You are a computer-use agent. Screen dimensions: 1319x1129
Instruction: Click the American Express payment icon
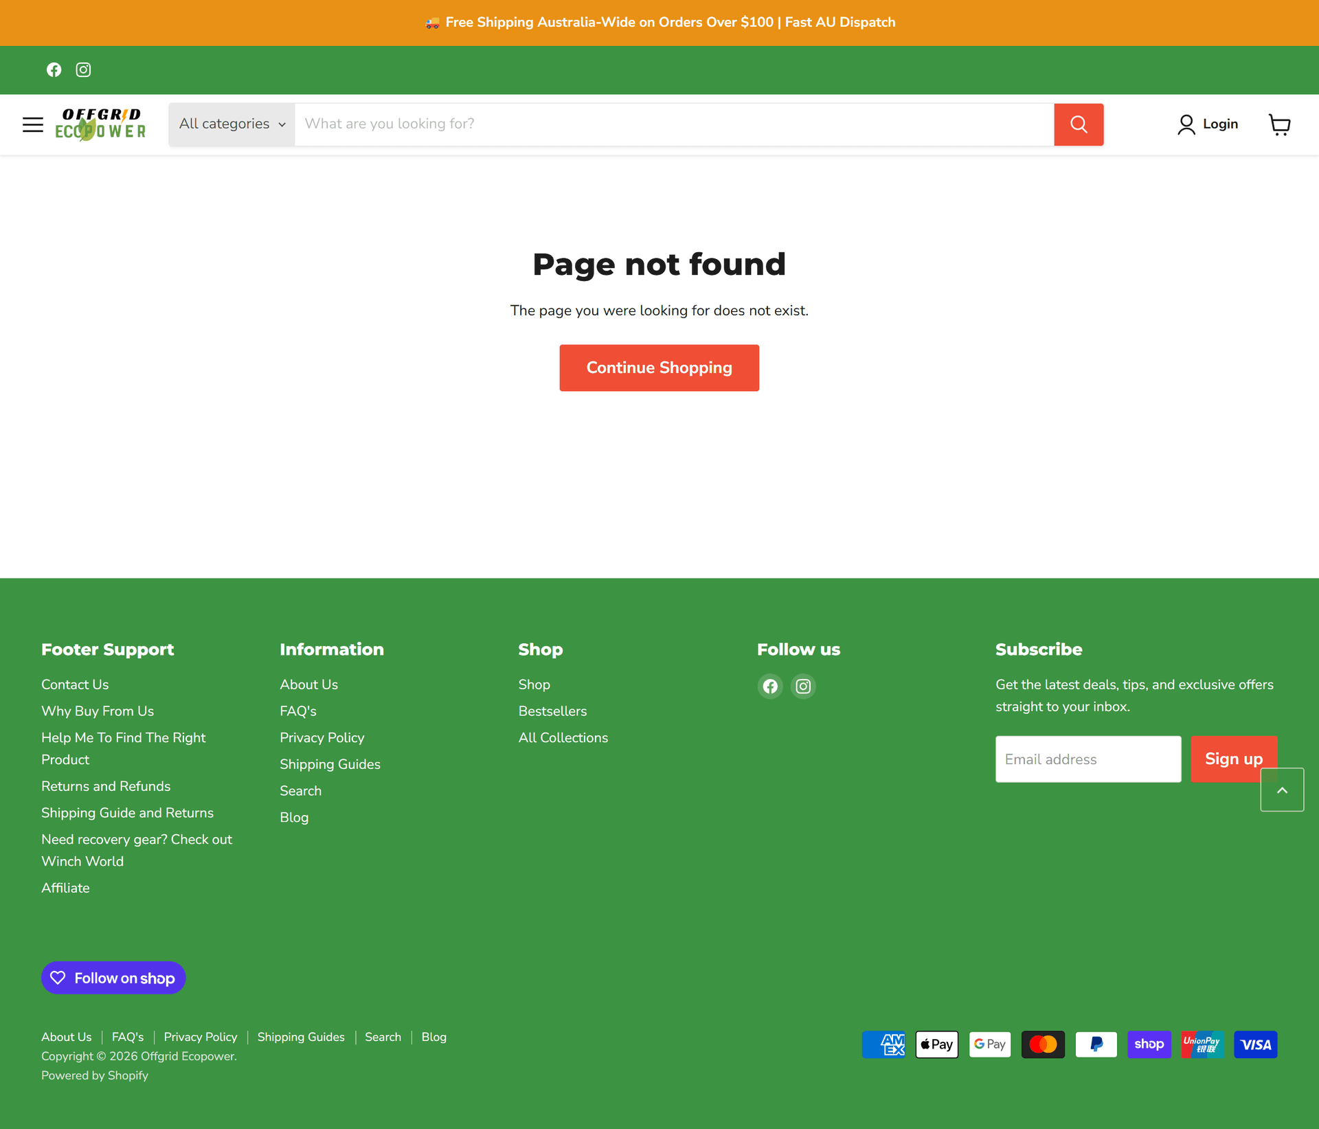(x=883, y=1044)
